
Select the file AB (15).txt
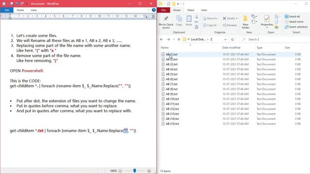click(172, 124)
